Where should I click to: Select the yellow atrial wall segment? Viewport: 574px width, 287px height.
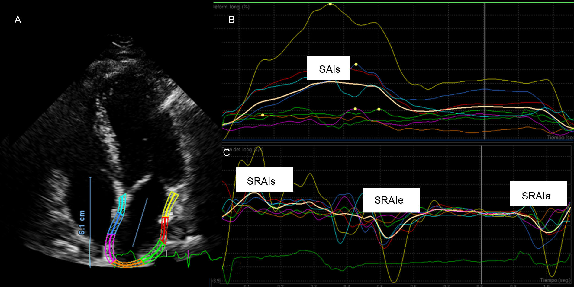pos(170,204)
